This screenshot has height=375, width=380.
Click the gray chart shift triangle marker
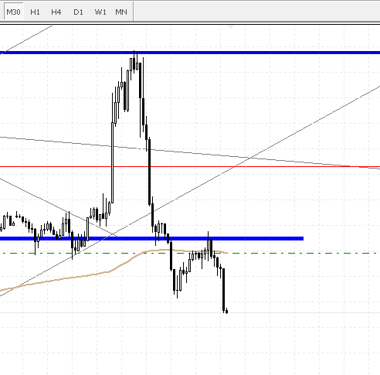coord(230,27)
